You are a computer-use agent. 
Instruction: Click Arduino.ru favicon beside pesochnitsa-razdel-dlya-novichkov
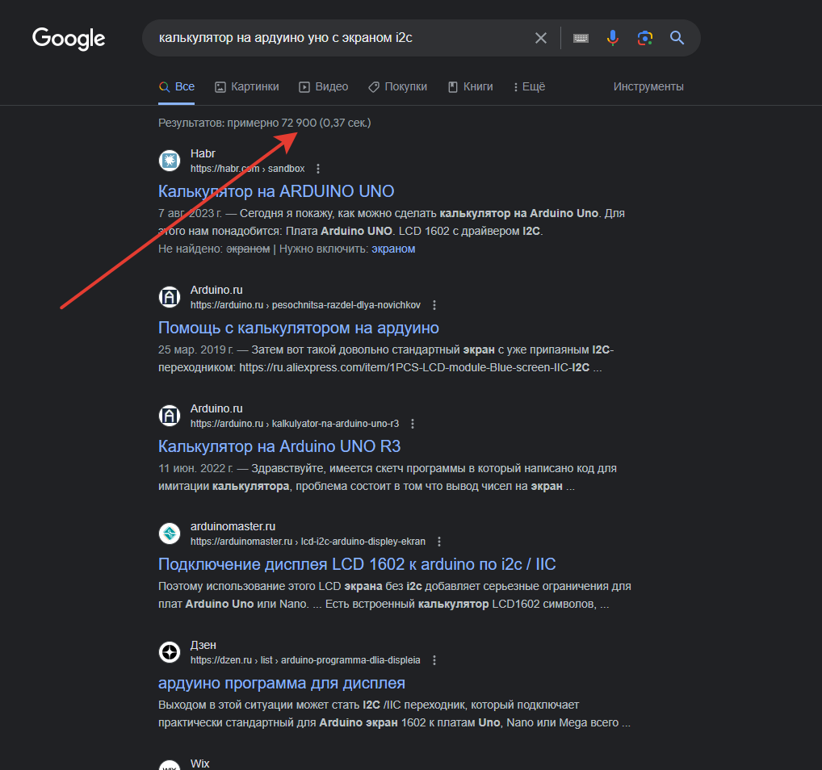[170, 297]
